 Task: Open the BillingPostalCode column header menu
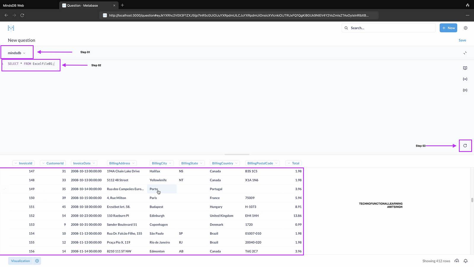coord(262,163)
